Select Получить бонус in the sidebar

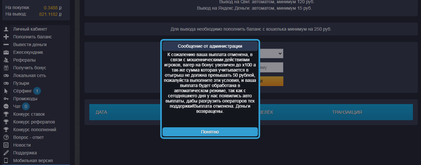click(30, 68)
